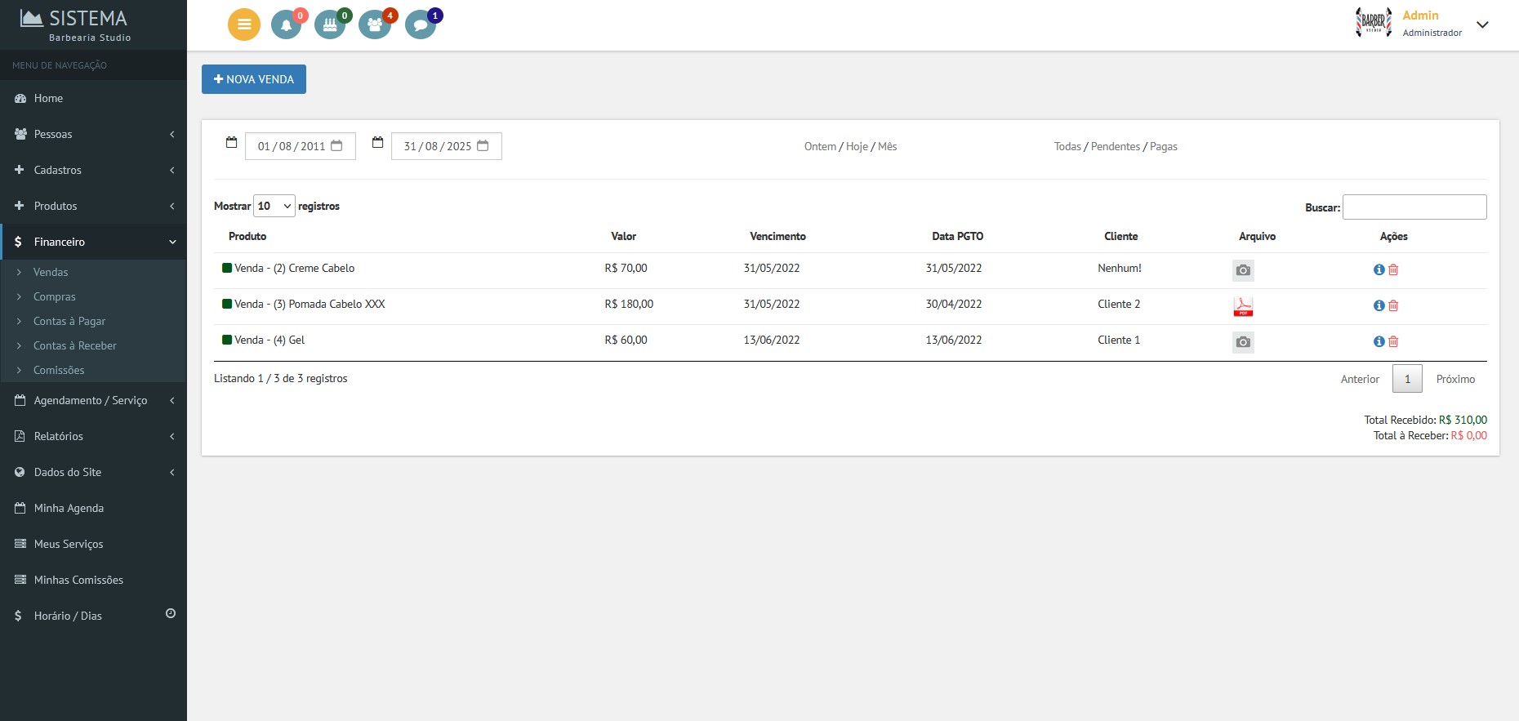Image resolution: width=1519 pixels, height=721 pixels.
Task: Open the records-per-page dropdown
Action: [x=274, y=206]
